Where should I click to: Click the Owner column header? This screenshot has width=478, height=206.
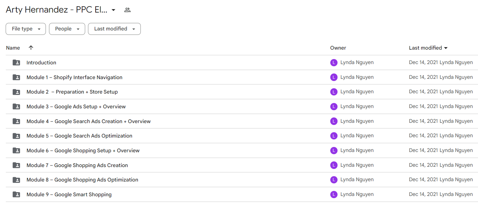click(338, 48)
